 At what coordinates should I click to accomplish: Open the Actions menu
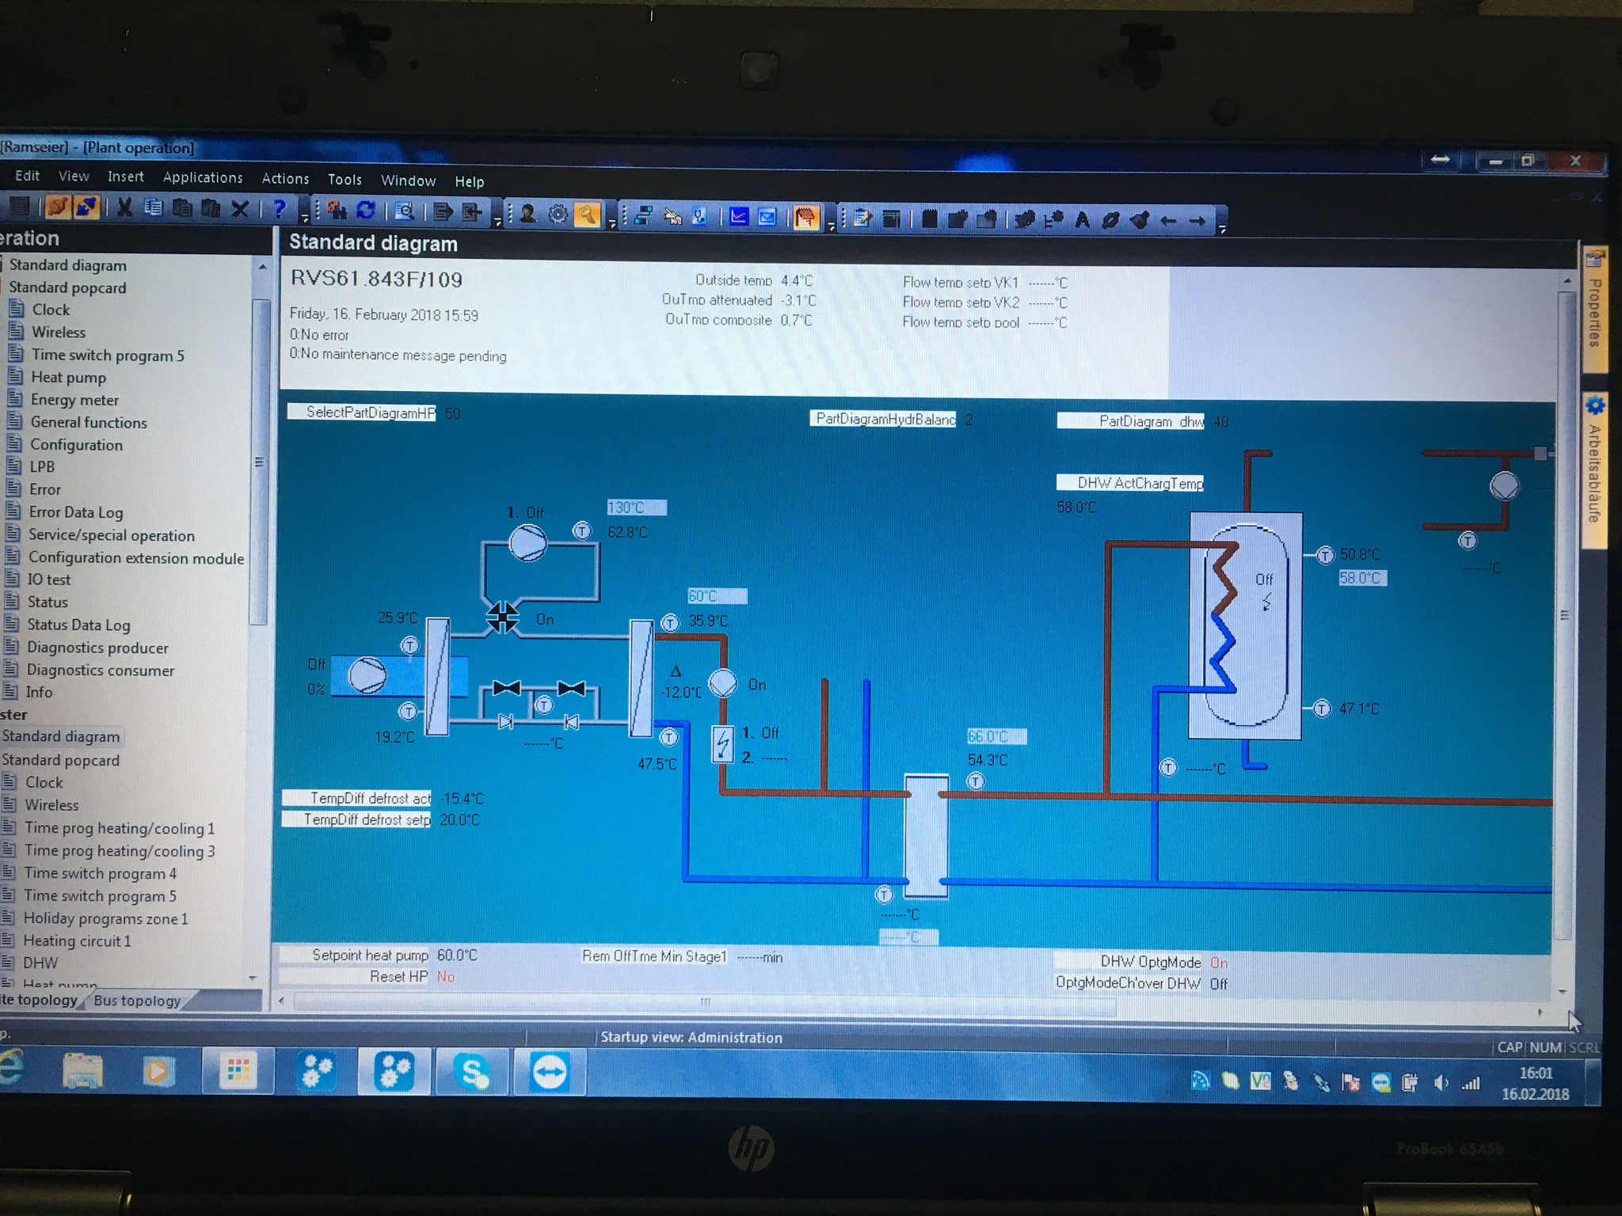pyautogui.click(x=285, y=179)
